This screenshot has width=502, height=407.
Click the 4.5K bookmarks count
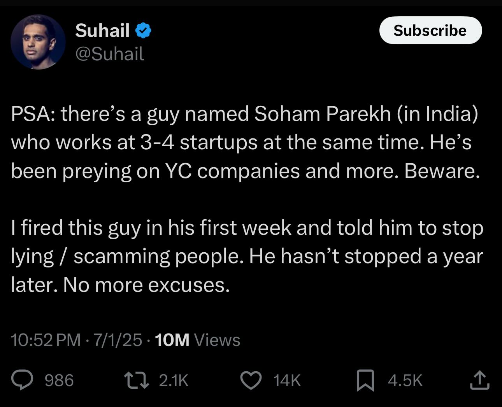pos(405,380)
